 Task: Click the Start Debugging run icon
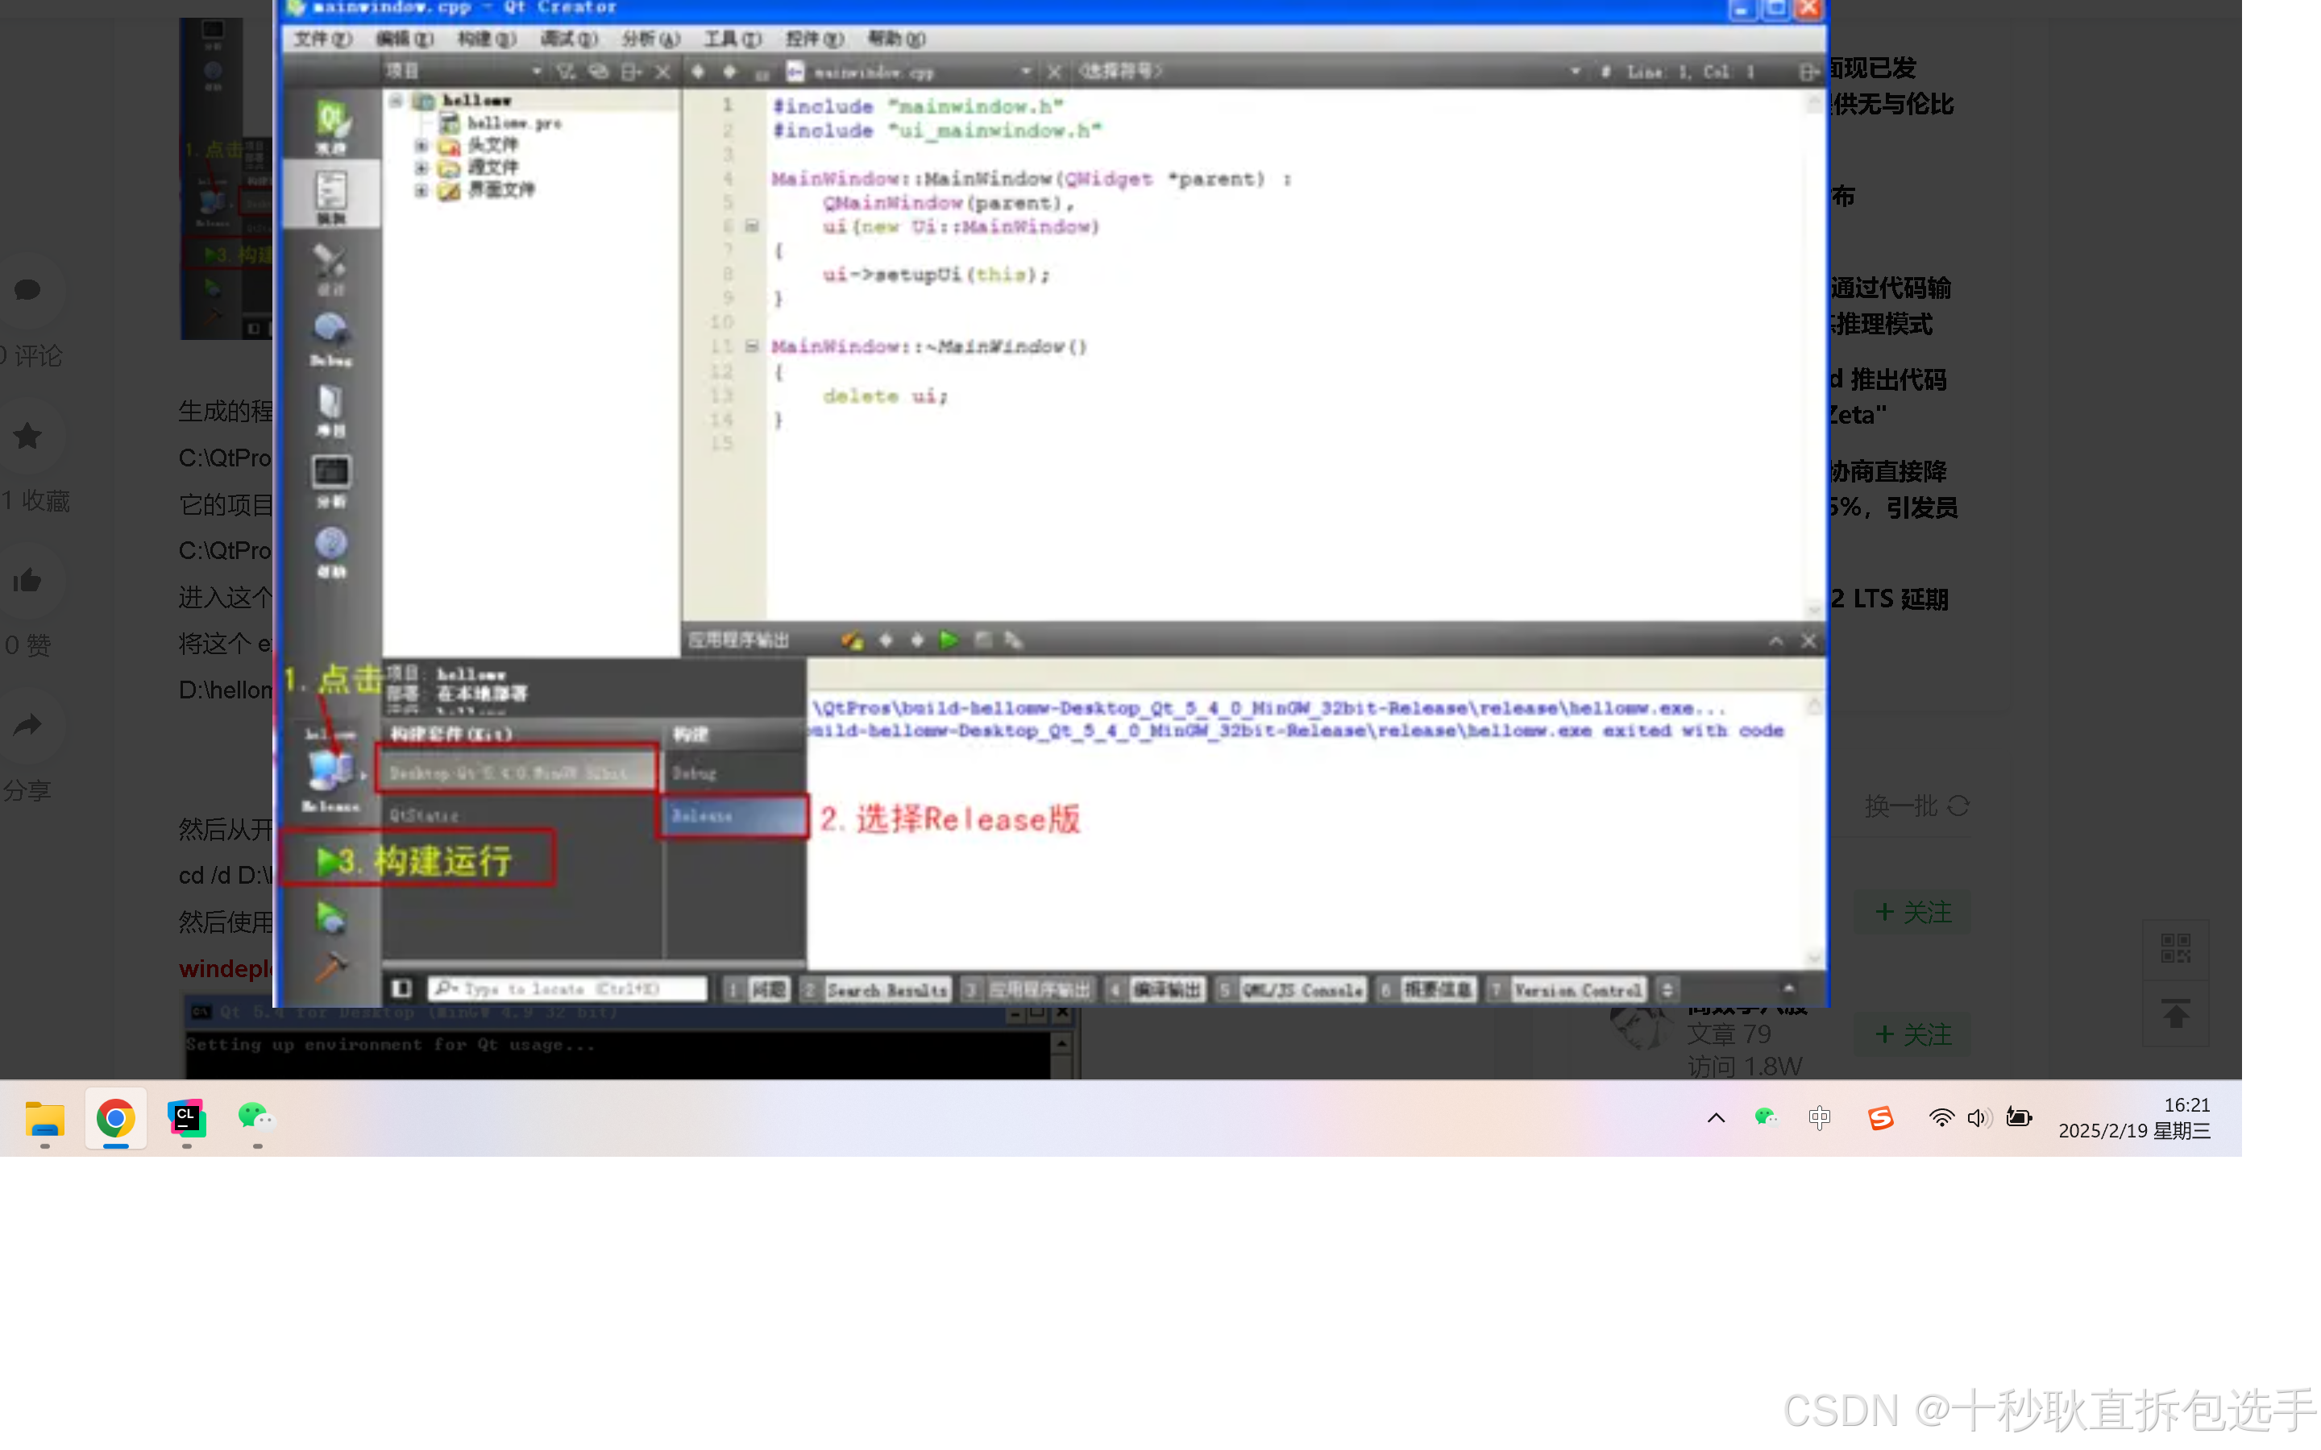(331, 918)
